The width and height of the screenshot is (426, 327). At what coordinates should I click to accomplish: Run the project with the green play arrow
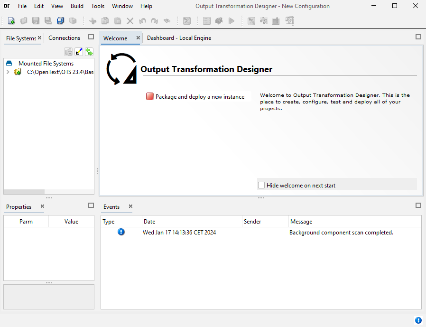[x=232, y=21]
